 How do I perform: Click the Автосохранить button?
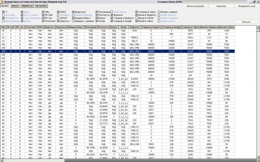(x=195, y=6)
